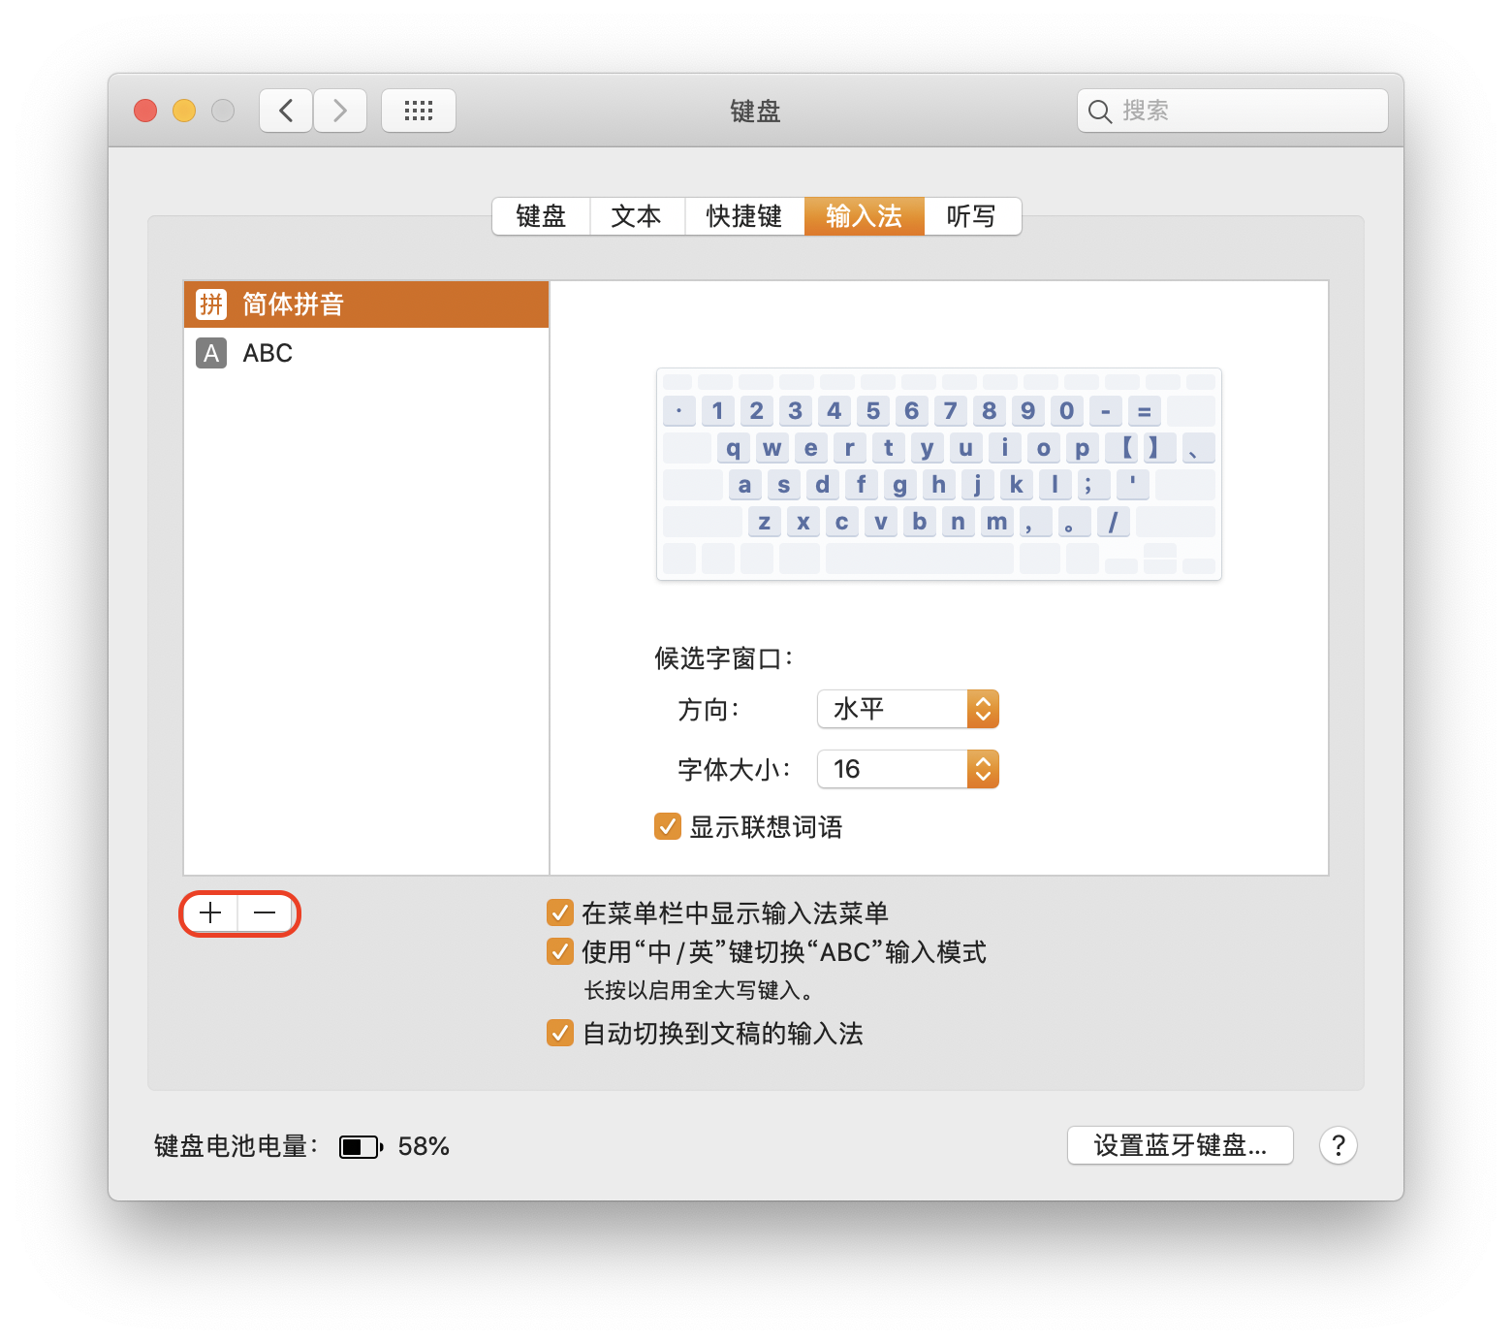Show all preferences grid icon

click(x=419, y=111)
